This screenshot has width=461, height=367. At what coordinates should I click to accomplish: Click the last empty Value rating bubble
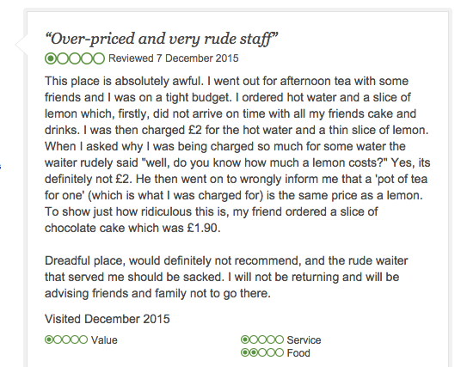coord(83,339)
